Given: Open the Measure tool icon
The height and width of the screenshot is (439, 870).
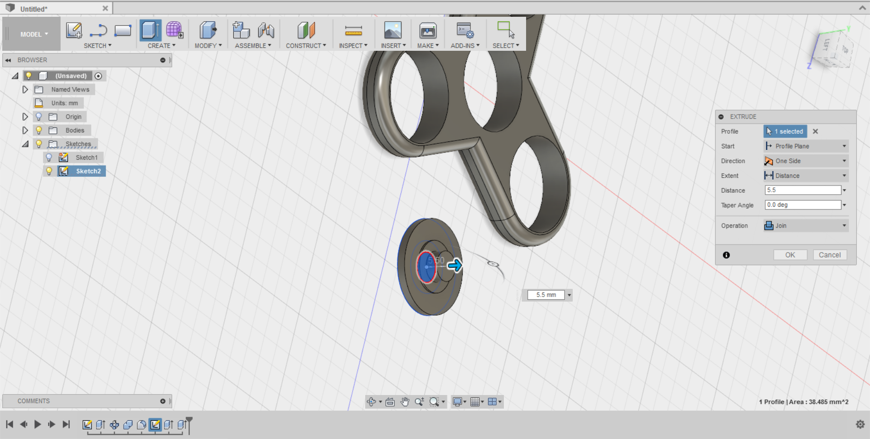Looking at the screenshot, I should (x=353, y=30).
